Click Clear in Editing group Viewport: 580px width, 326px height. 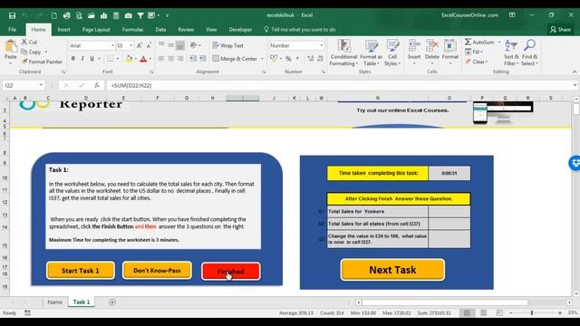point(477,62)
